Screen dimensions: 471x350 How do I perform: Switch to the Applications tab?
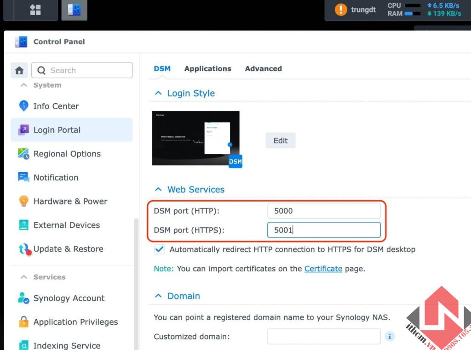207,68
